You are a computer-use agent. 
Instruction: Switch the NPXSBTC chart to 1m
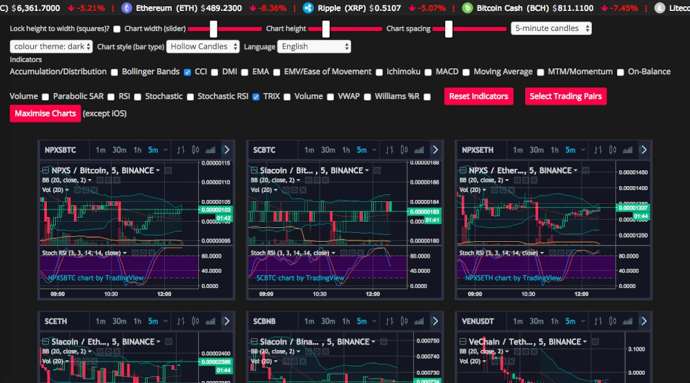point(100,150)
